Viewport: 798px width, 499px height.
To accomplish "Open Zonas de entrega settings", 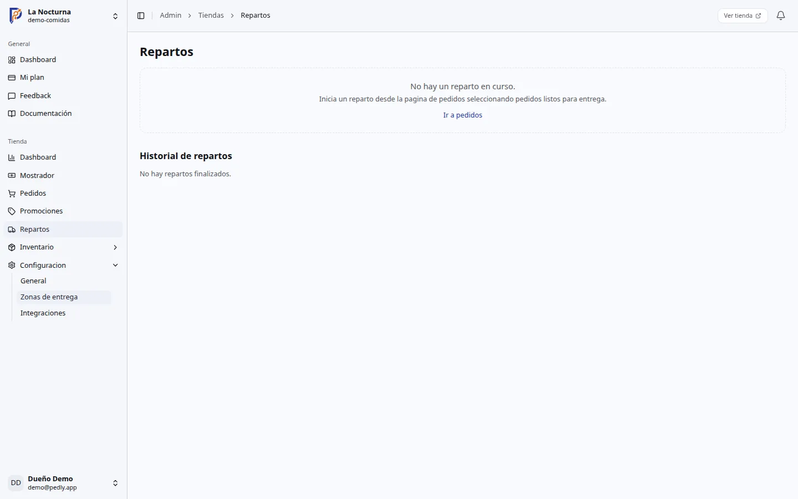I will coord(64,297).
